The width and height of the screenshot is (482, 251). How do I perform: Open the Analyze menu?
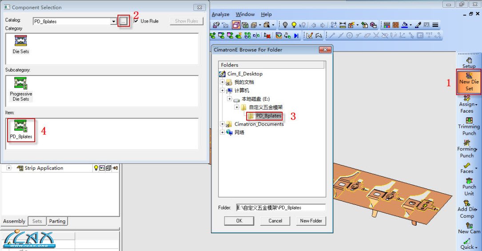click(x=220, y=14)
